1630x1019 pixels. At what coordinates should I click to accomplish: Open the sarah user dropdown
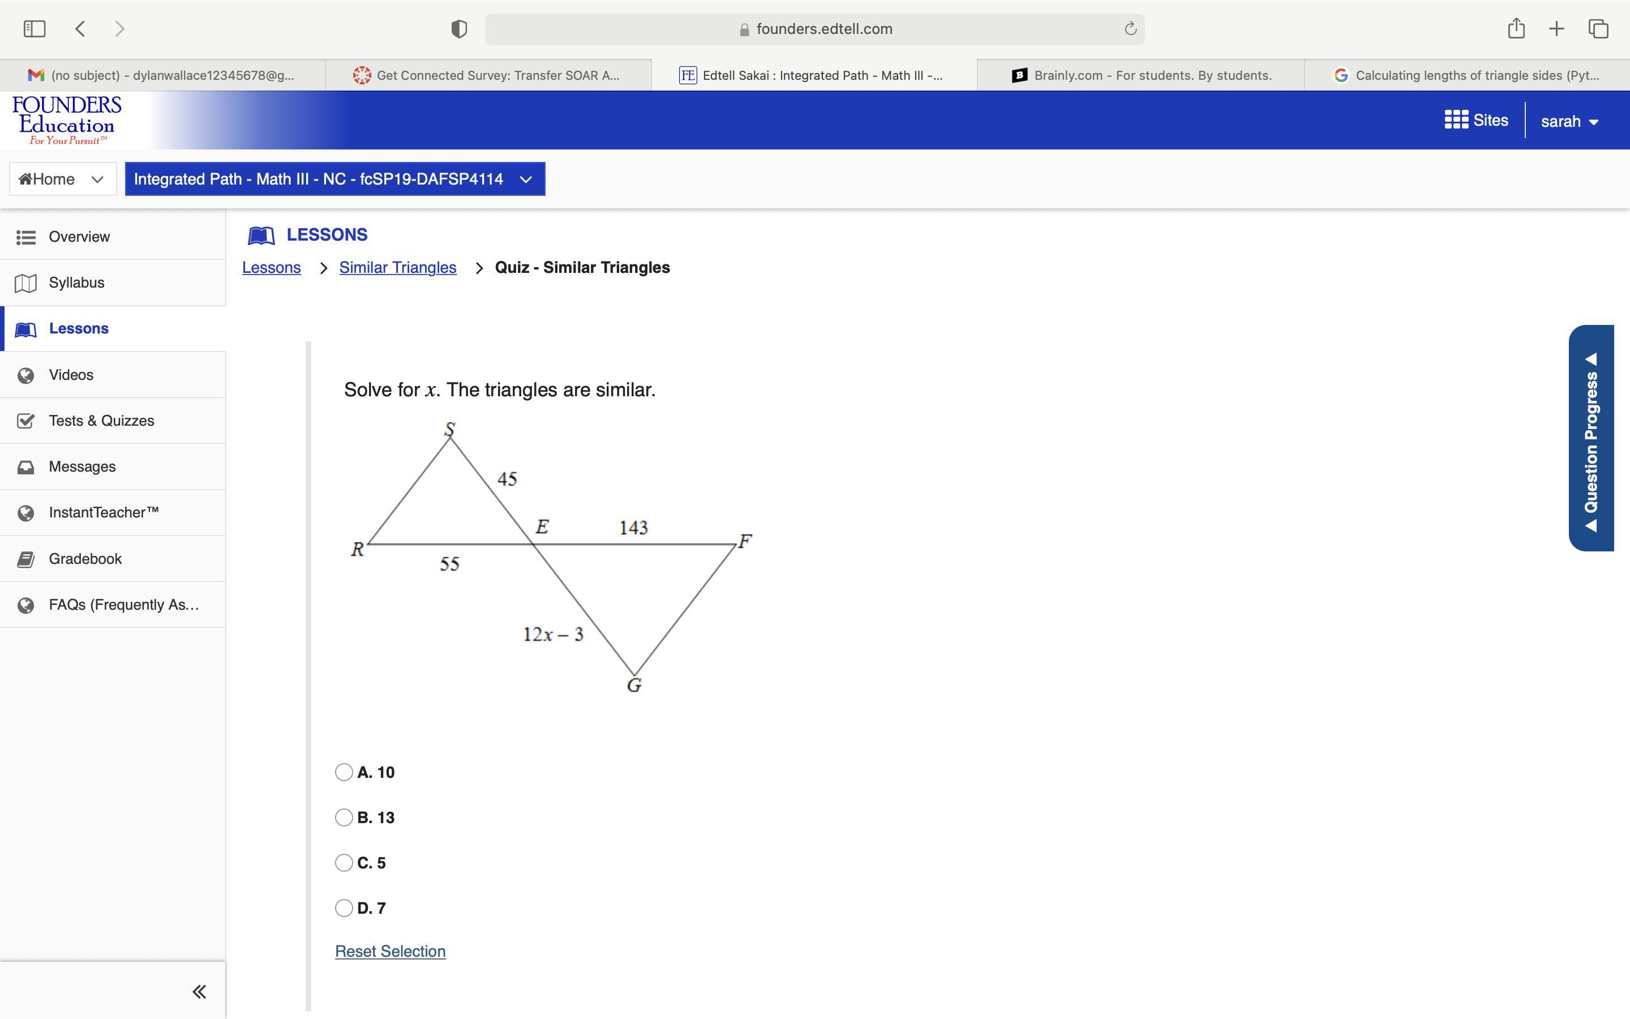coord(1569,121)
